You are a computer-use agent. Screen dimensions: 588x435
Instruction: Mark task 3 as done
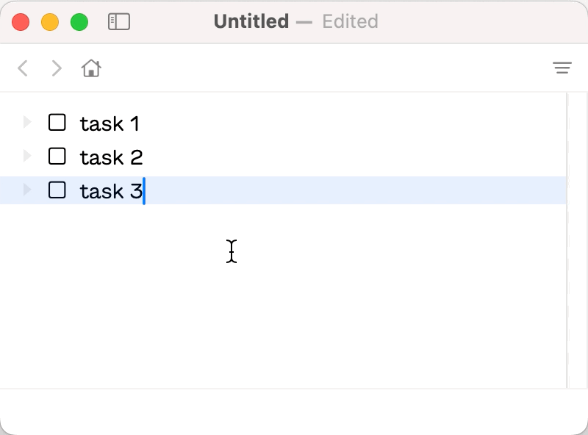point(57,190)
